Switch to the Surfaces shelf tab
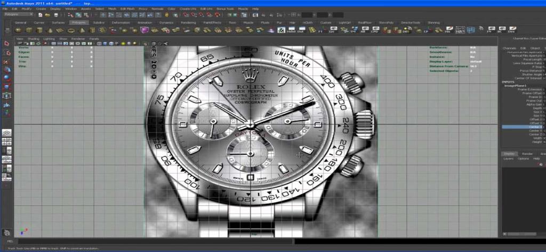 point(58,22)
